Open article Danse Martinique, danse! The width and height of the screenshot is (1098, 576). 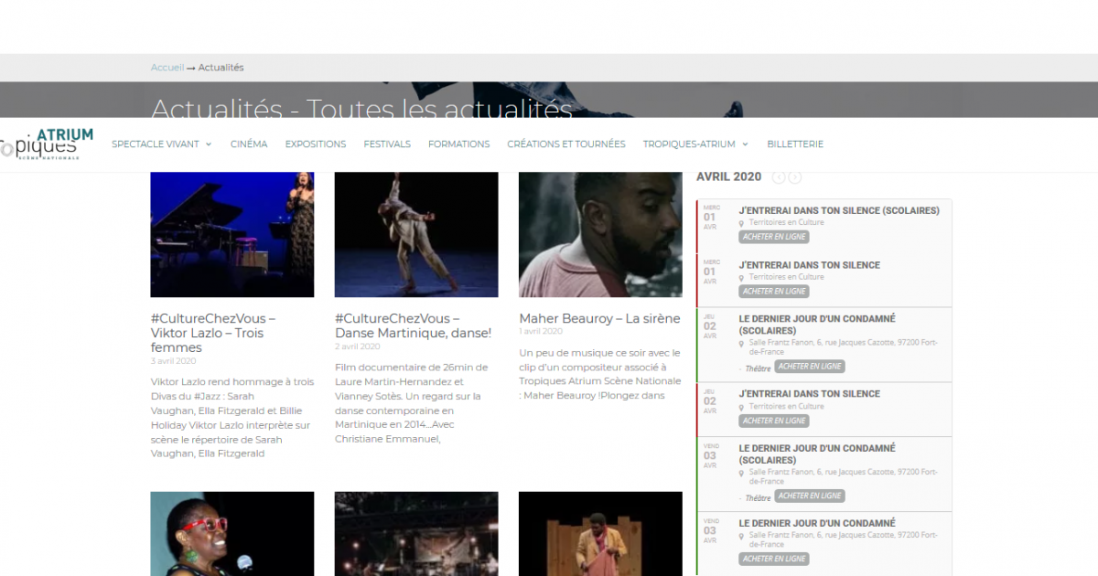tap(413, 325)
